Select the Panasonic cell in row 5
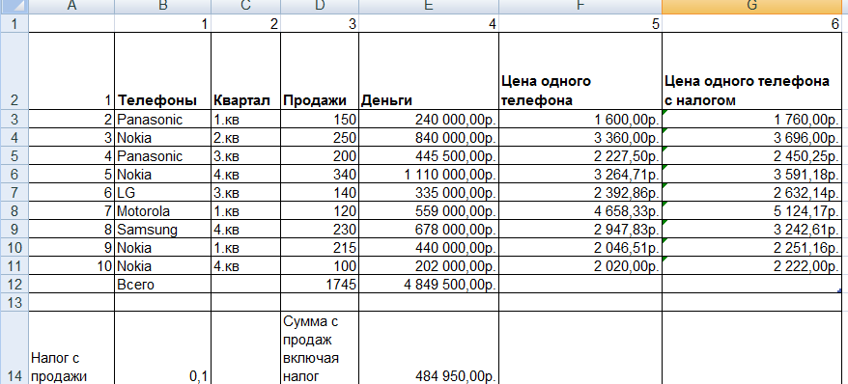The image size is (848, 384). click(163, 156)
